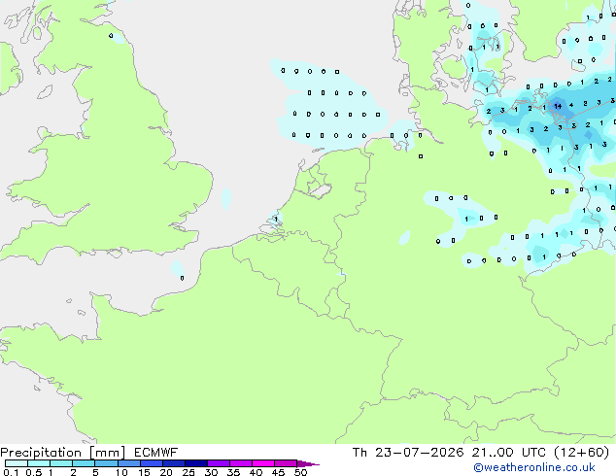Click the "Precipitation" title word
This screenshot has width=616, height=476.
pos(41,453)
